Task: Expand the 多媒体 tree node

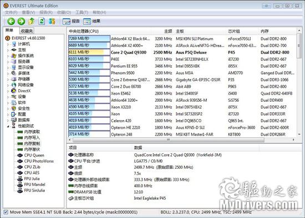Action: [8, 74]
